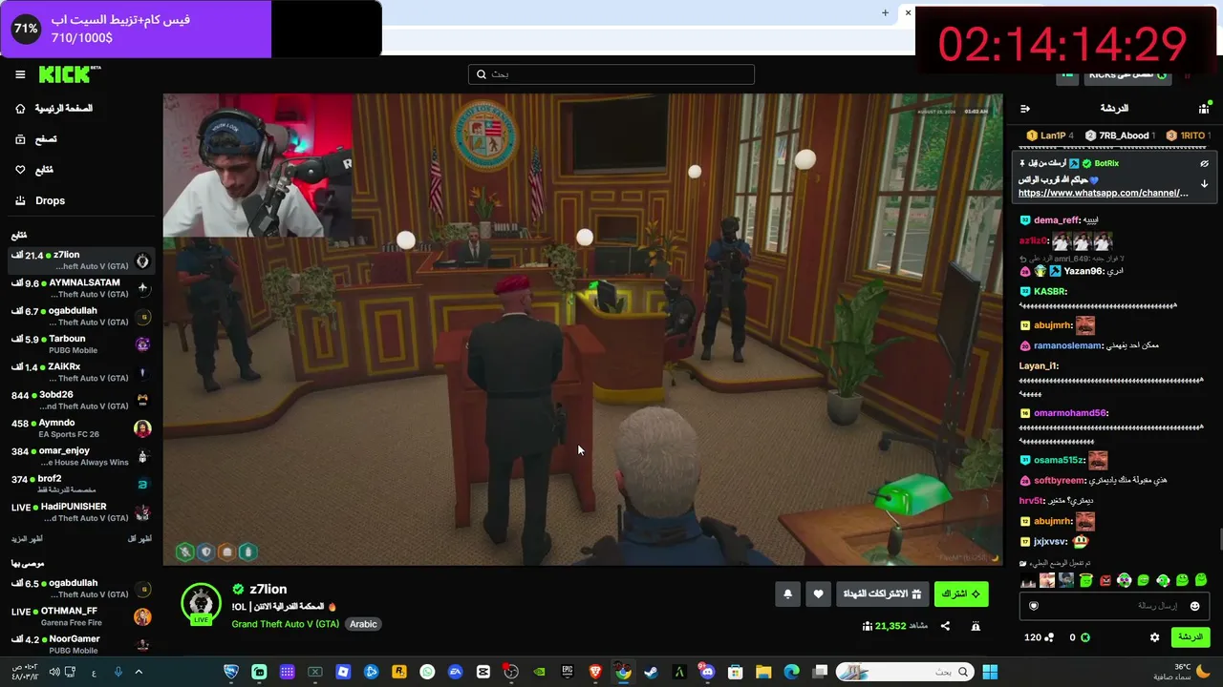Click the shield icon in chat input

click(1033, 606)
